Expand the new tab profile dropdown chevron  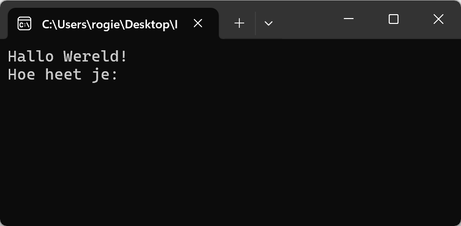(x=269, y=23)
